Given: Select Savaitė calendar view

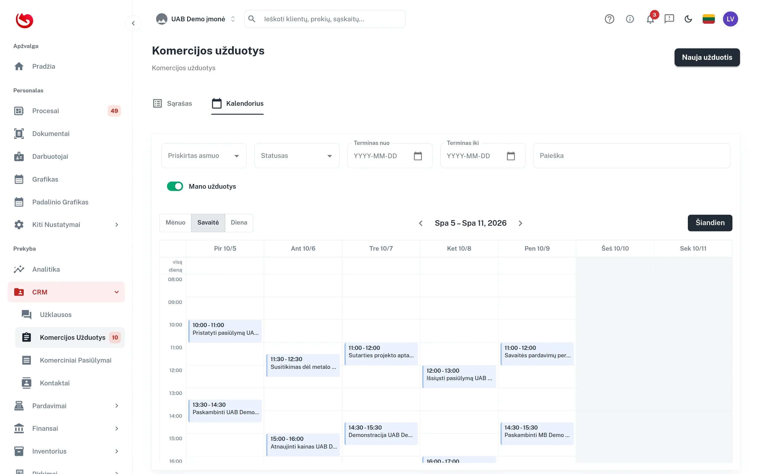Looking at the screenshot, I should coord(208,222).
